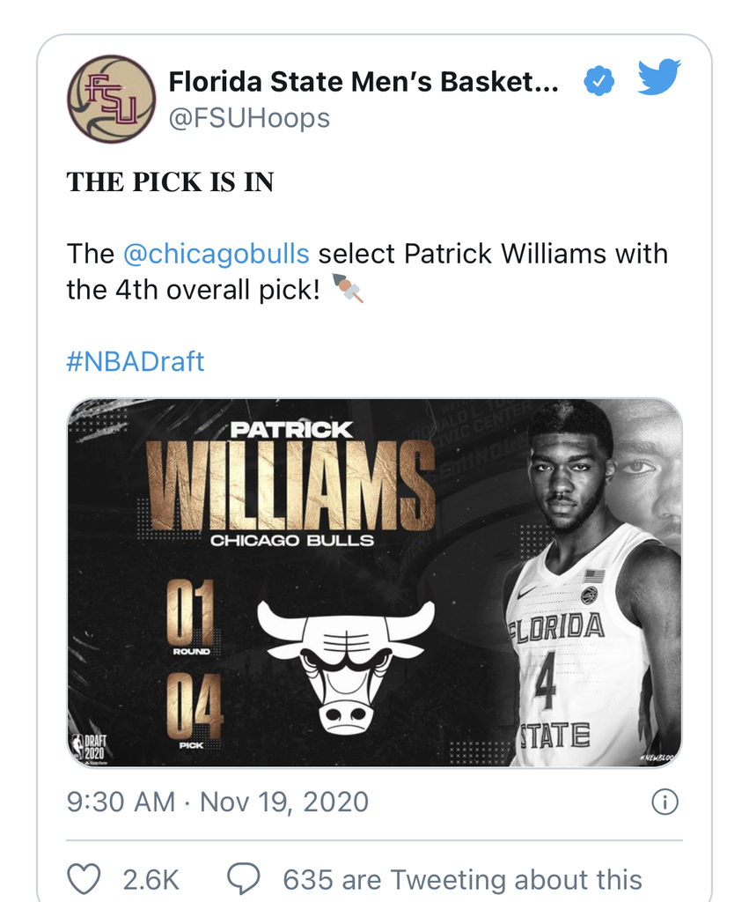Click the 635 are Tweeting about this text
The image size is (749, 902).
pos(462,880)
